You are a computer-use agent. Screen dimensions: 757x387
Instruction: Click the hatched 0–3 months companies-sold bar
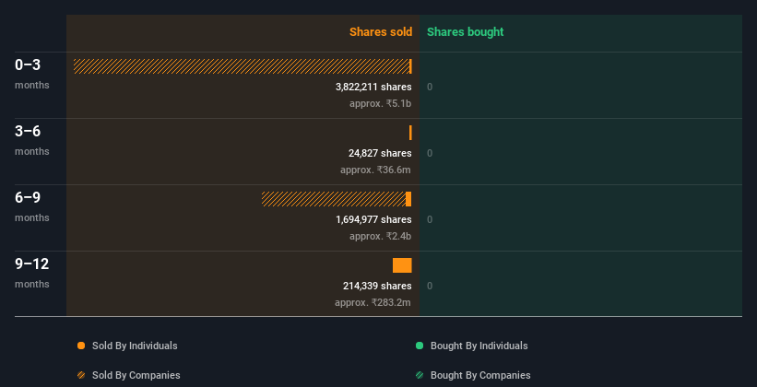(241, 66)
